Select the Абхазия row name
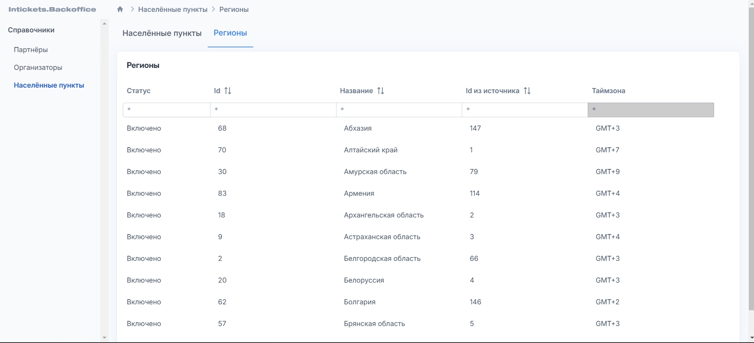The image size is (754, 343). pyautogui.click(x=358, y=128)
